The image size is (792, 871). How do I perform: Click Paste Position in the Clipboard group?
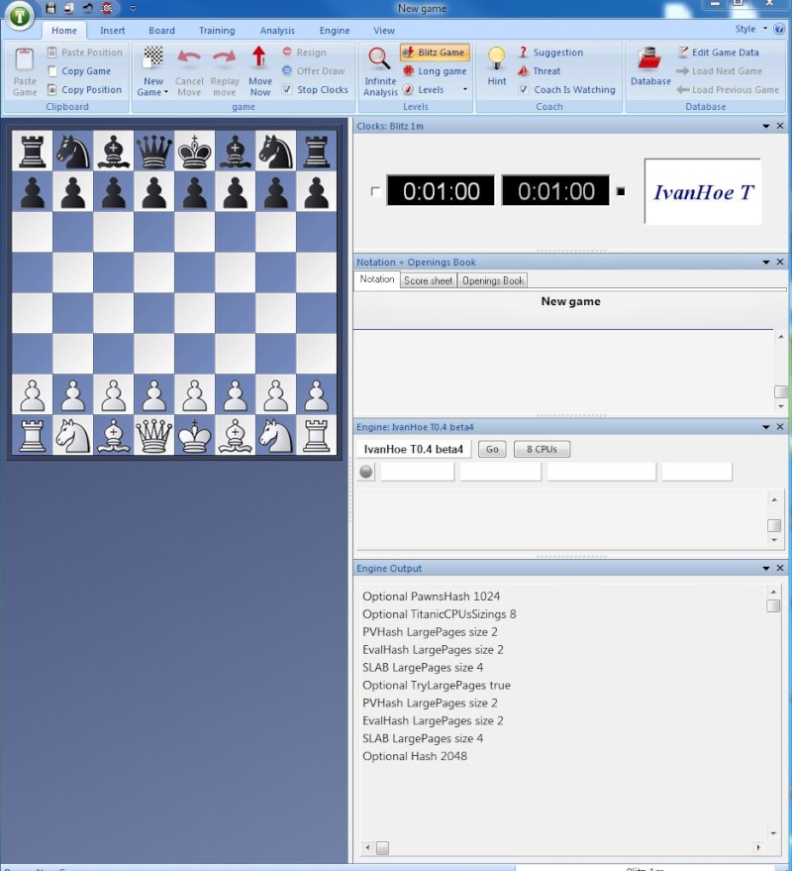click(x=85, y=53)
